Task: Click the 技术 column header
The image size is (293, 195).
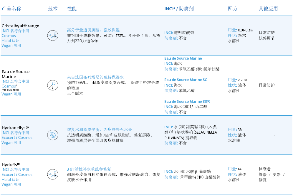Action: (x=53, y=9)
